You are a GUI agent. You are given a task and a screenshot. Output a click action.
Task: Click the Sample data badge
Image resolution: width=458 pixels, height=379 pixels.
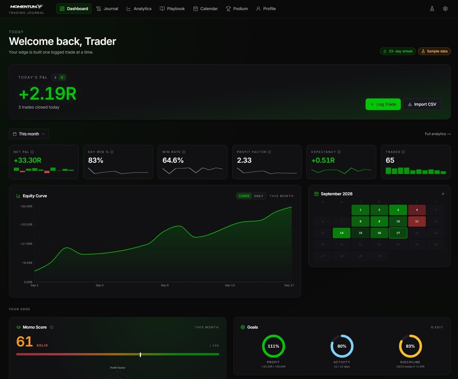(x=434, y=51)
